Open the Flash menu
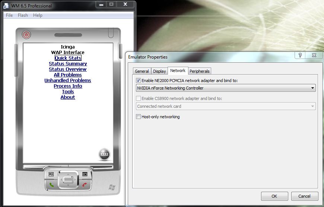 point(23,15)
